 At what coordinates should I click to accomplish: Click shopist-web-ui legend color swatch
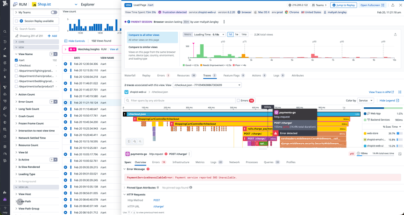click(365, 146)
